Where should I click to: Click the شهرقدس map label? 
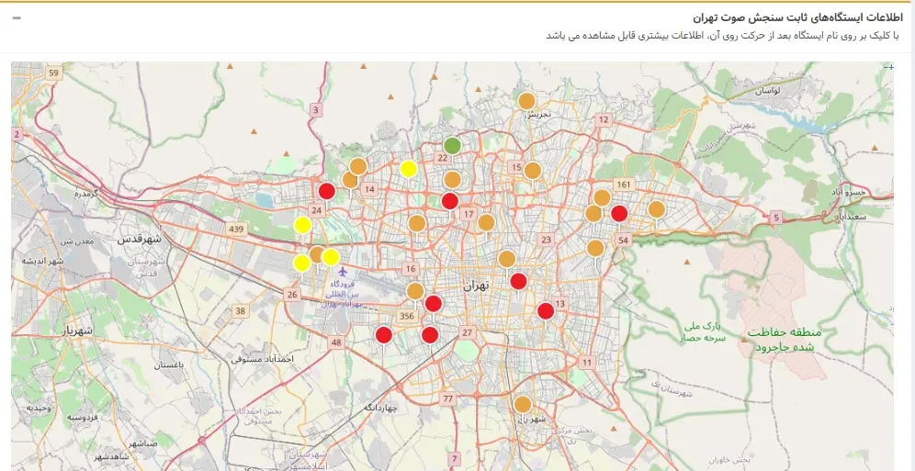[x=139, y=239]
